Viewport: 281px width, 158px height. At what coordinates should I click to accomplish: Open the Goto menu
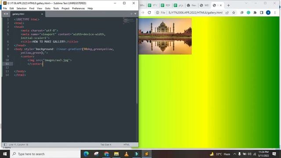(x=48, y=8)
